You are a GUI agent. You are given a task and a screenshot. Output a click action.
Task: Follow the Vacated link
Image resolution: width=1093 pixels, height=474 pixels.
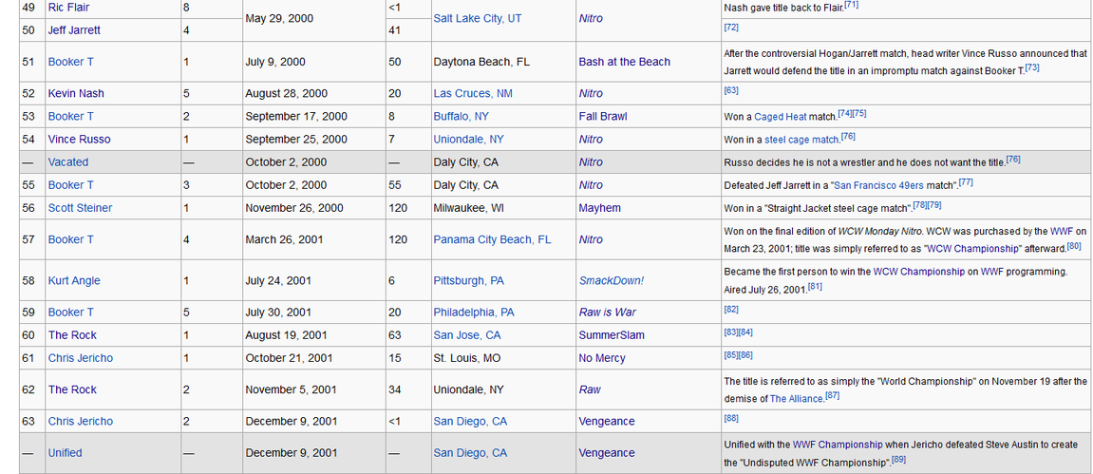68,162
